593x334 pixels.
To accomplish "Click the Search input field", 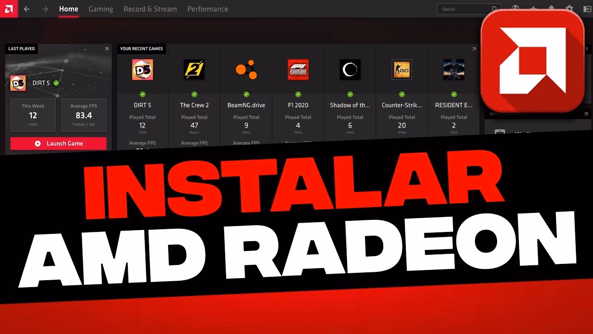I will pyautogui.click(x=469, y=9).
